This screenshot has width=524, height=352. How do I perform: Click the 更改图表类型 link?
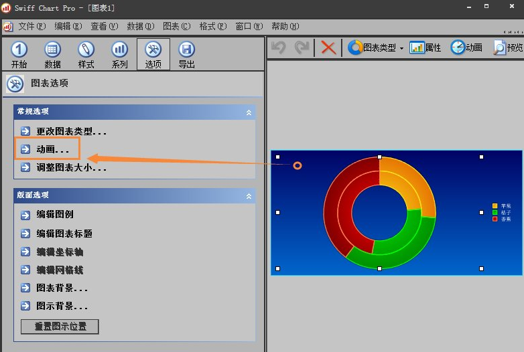[71, 131]
